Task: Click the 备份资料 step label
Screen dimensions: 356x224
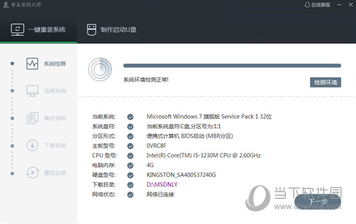Action: [x=55, y=118]
